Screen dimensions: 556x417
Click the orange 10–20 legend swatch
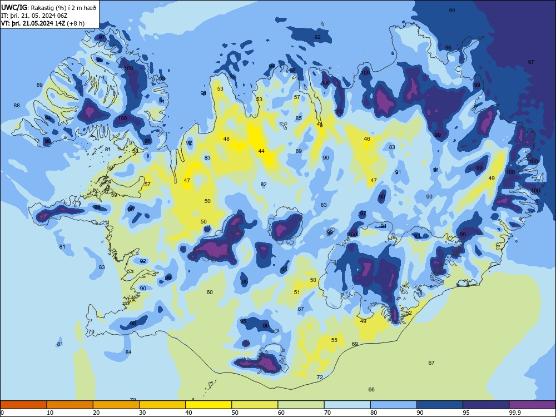[70, 405]
